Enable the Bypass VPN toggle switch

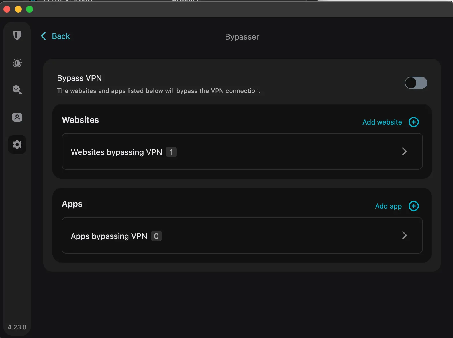point(416,83)
